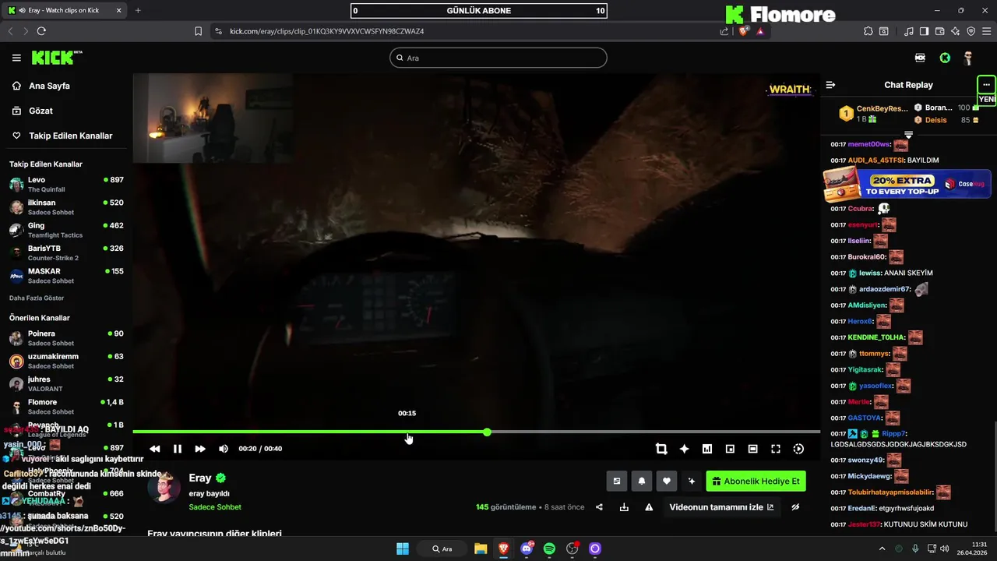
Task: Open the browser main menu
Action: tap(986, 31)
